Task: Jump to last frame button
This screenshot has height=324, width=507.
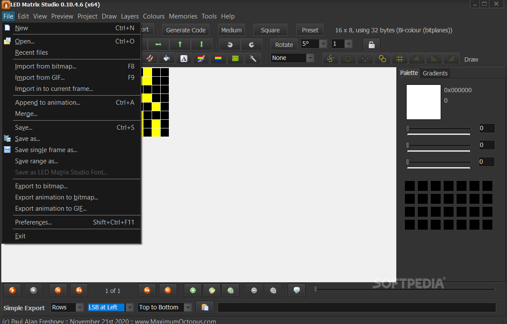Action: [168, 290]
